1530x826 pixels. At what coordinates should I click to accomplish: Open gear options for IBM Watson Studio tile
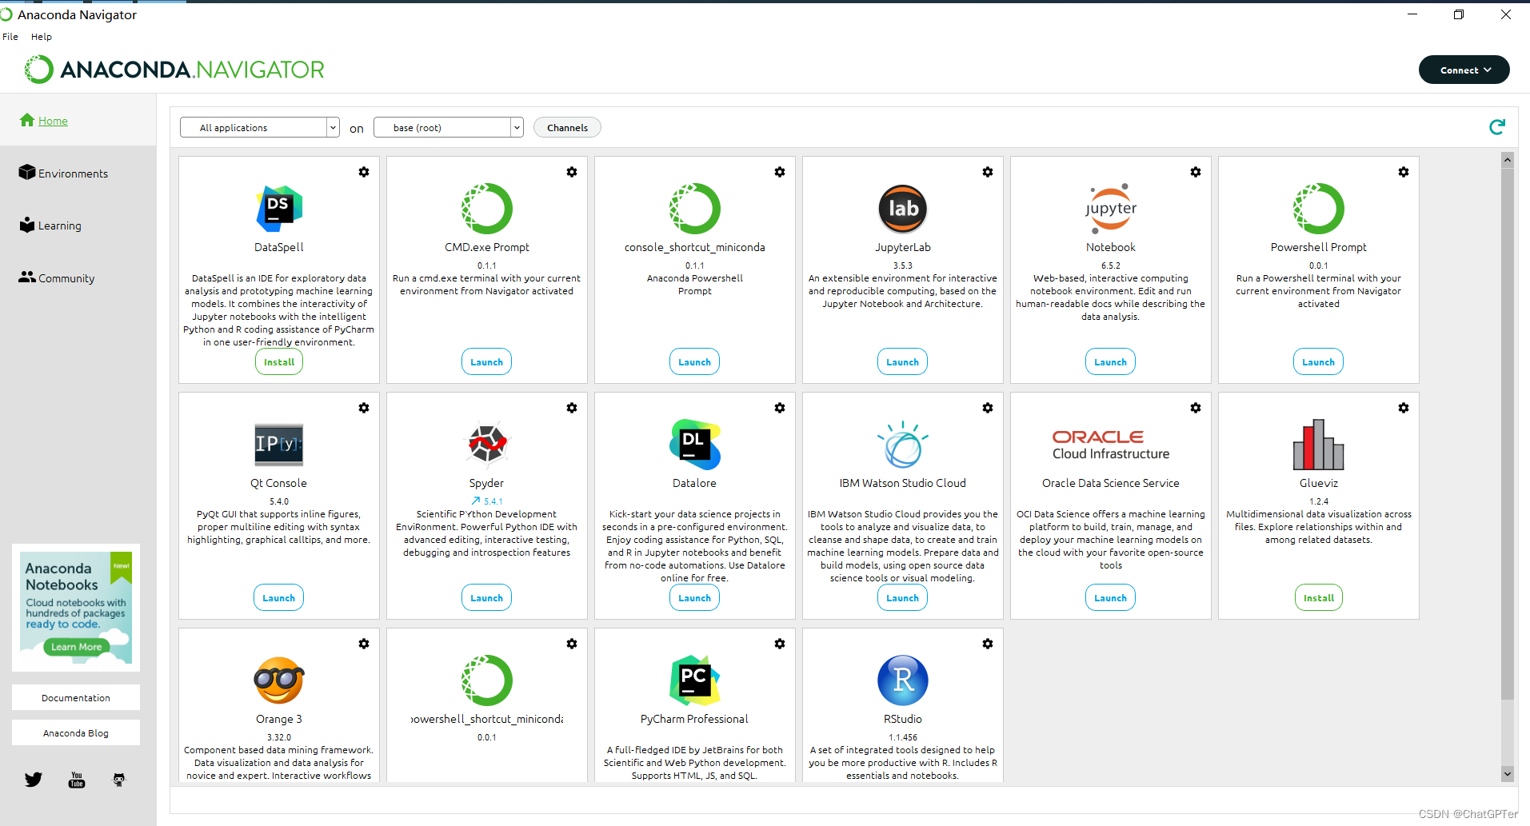[988, 408]
